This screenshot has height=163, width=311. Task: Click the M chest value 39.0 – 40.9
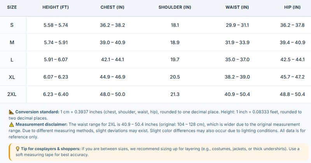coord(112,42)
